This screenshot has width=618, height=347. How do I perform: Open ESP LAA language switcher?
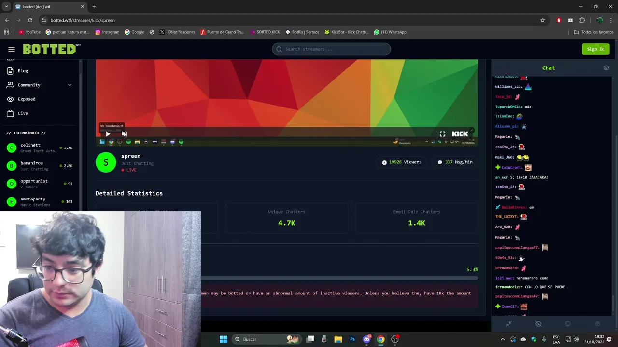point(556,339)
